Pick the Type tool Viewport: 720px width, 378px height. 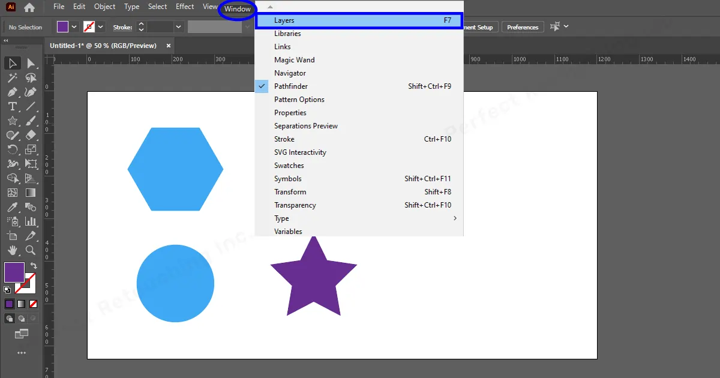(12, 107)
